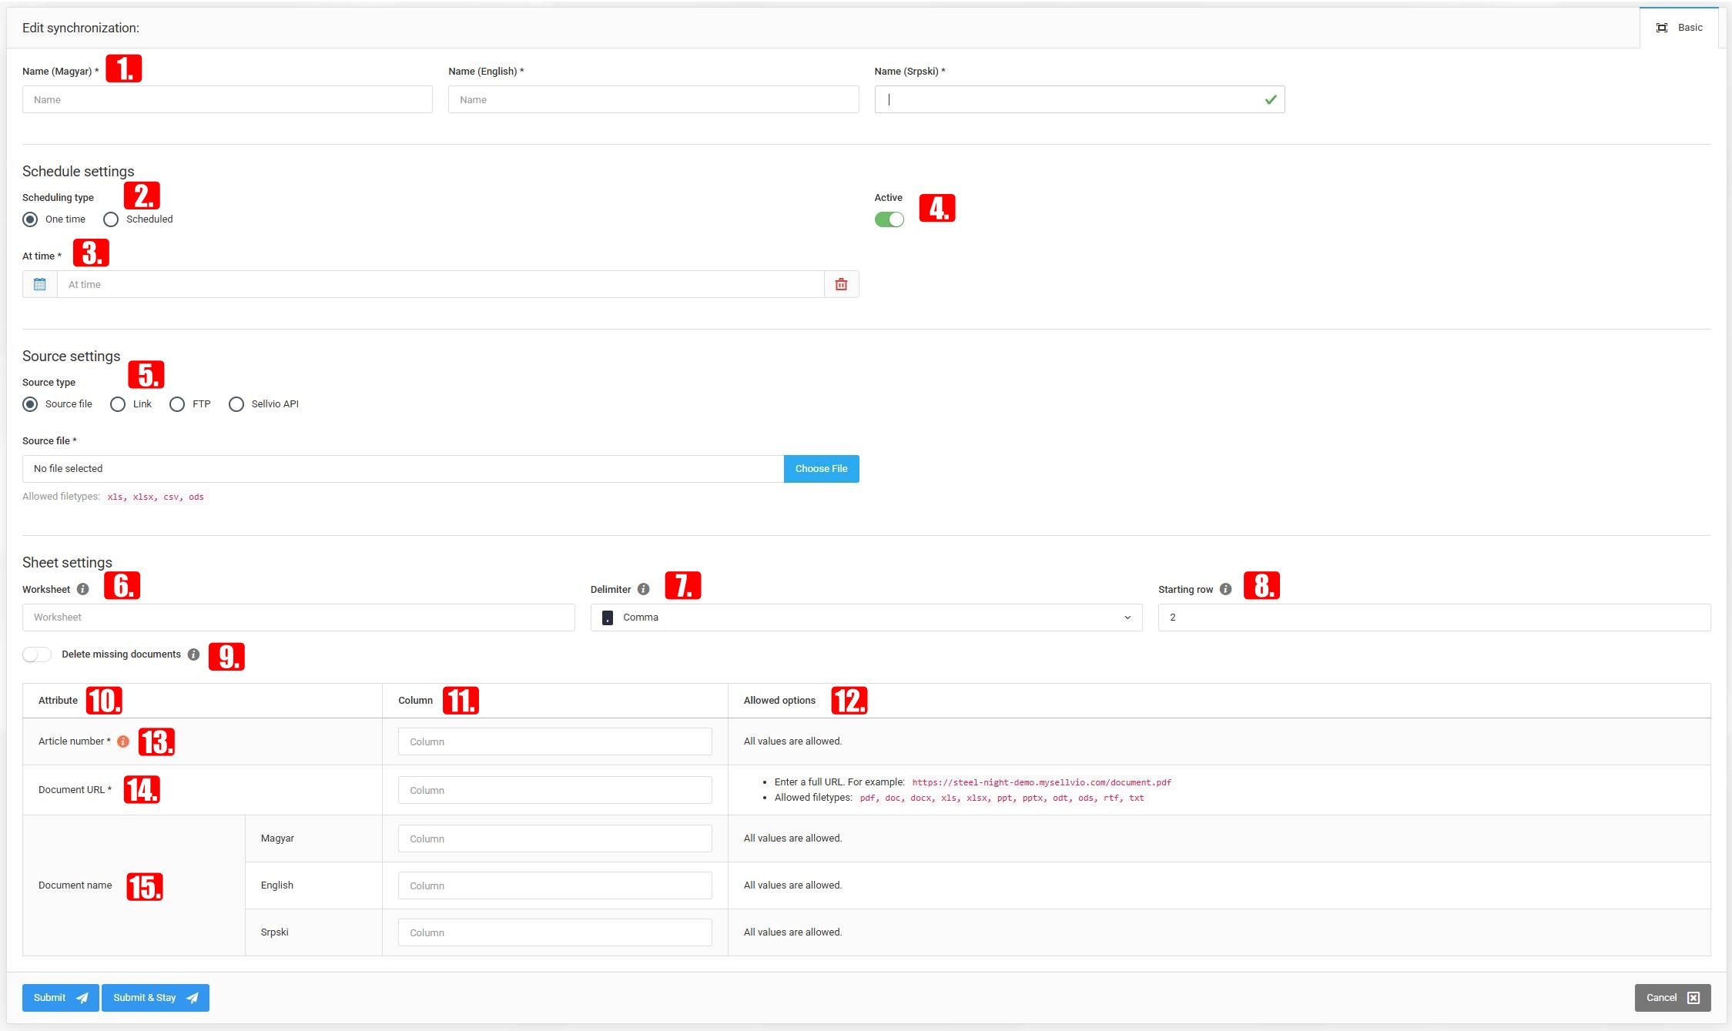The height and width of the screenshot is (1031, 1732).
Task: Focus the Name (Magyar) input field
Action: [227, 99]
